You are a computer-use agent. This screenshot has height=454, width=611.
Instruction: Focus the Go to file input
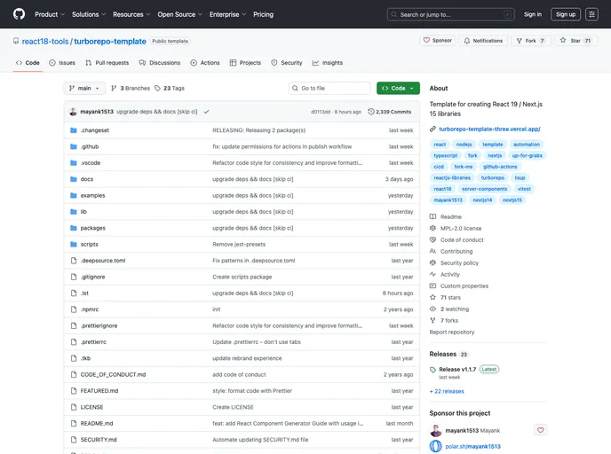click(329, 89)
